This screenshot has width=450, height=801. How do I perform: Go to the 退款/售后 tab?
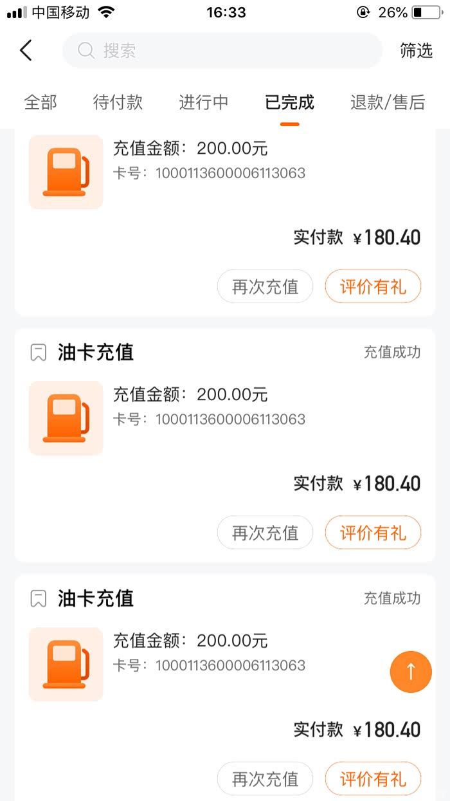(x=388, y=102)
